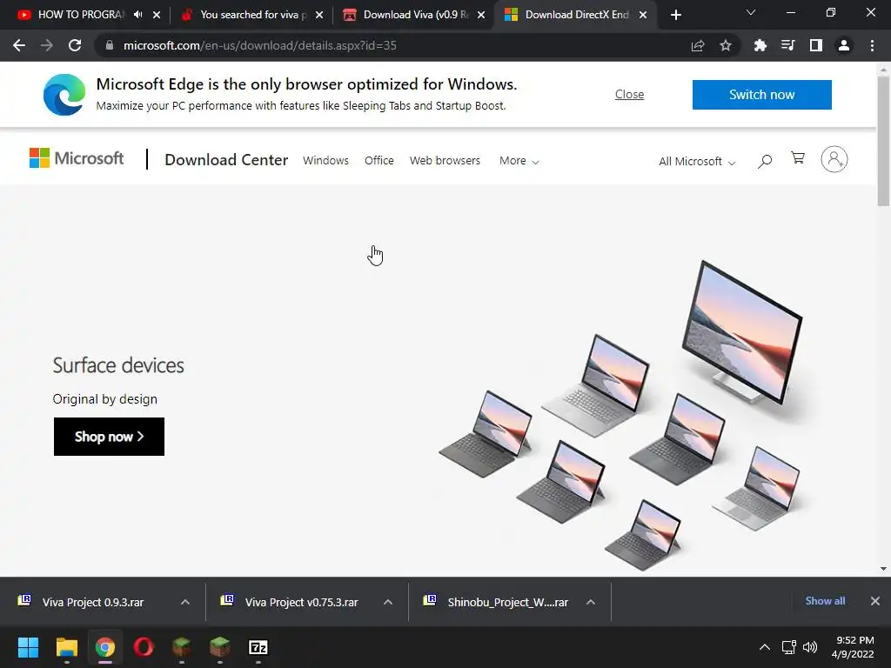Open the Chrome three-dot menu

tap(872, 45)
